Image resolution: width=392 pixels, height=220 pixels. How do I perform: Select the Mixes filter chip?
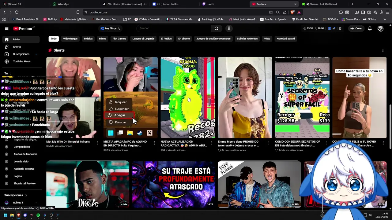[103, 39]
